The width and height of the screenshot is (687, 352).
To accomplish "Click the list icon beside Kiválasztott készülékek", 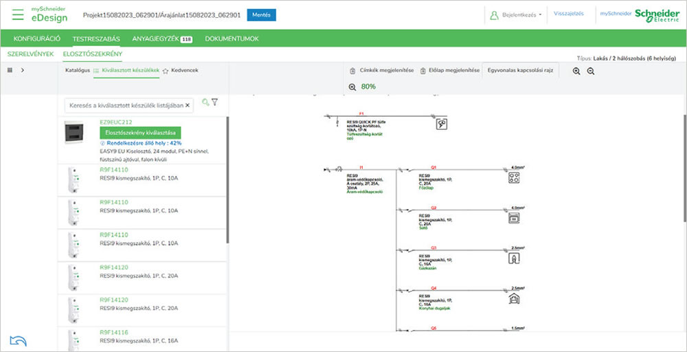I will (96, 71).
